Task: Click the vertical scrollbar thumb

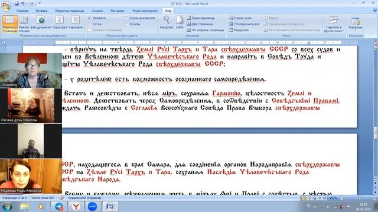Action: pos(376,132)
